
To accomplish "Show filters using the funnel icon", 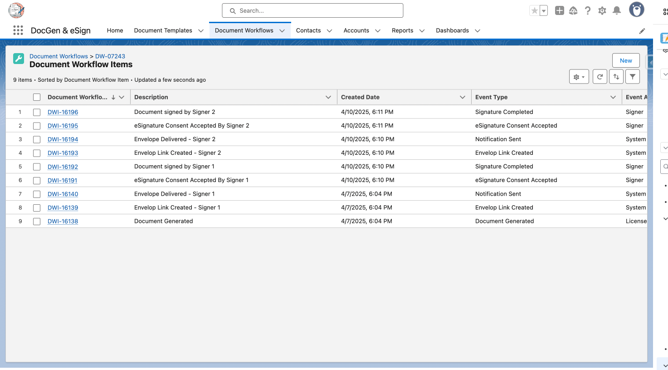I will pyautogui.click(x=633, y=77).
